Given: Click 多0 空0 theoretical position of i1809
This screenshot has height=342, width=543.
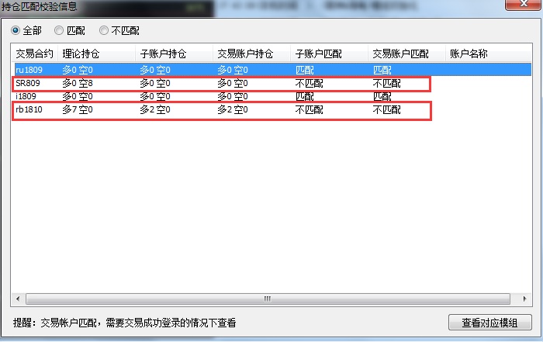Looking at the screenshot, I should tap(78, 96).
